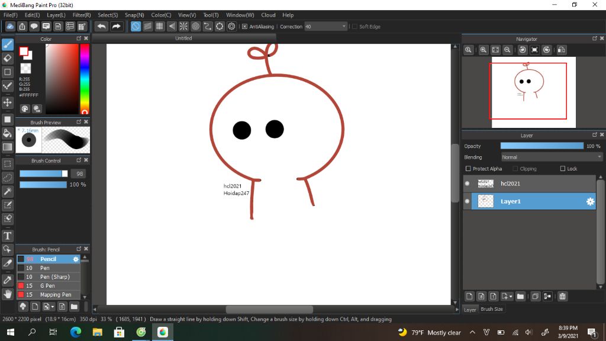Select the Eraser tool
Screen dimensions: 606x341
7,59
